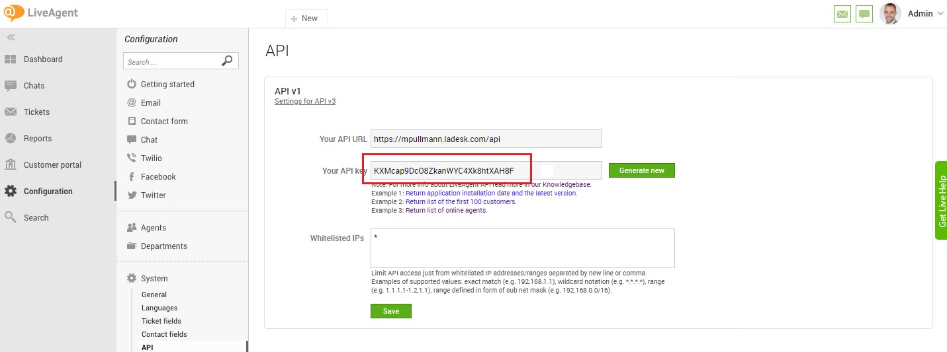Select Contact form configuration entry
947x352 pixels.
[164, 122]
